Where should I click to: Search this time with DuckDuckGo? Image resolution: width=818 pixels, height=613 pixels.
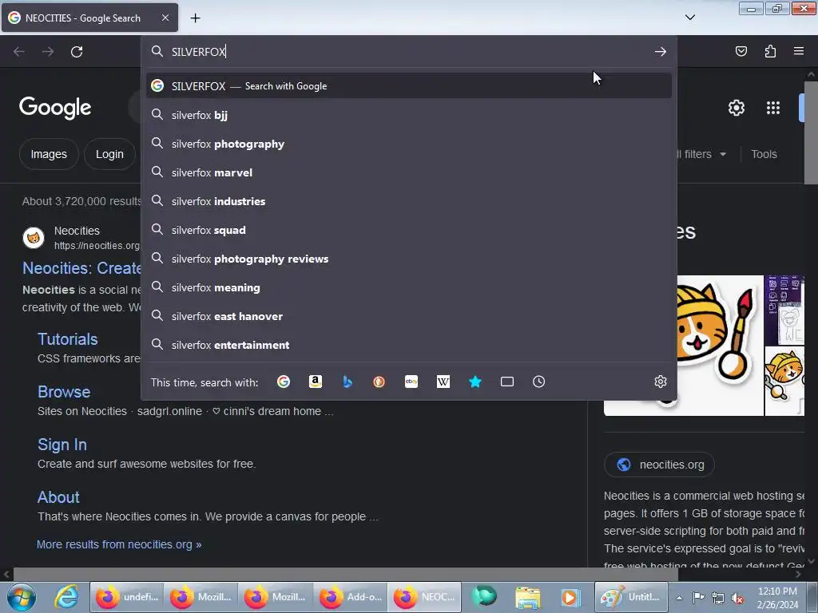[379, 382]
